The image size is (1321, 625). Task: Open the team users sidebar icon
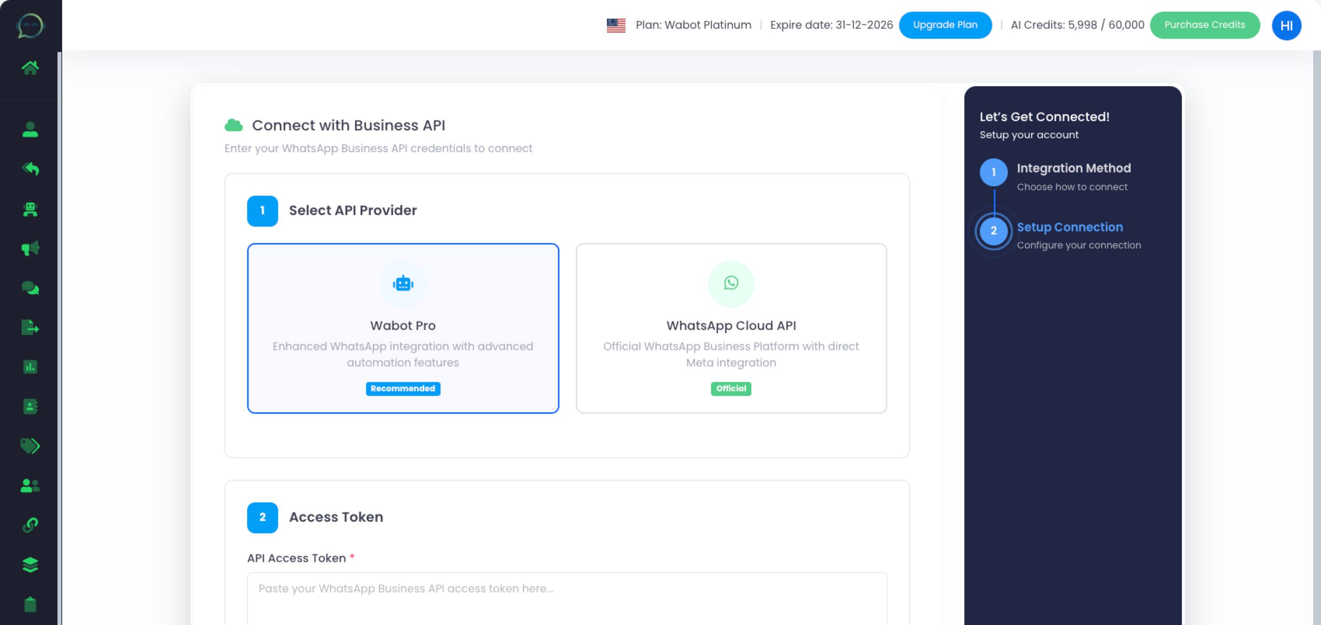30,485
